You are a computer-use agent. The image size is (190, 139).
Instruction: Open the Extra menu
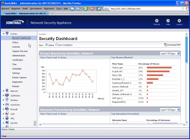[x=59, y=9]
